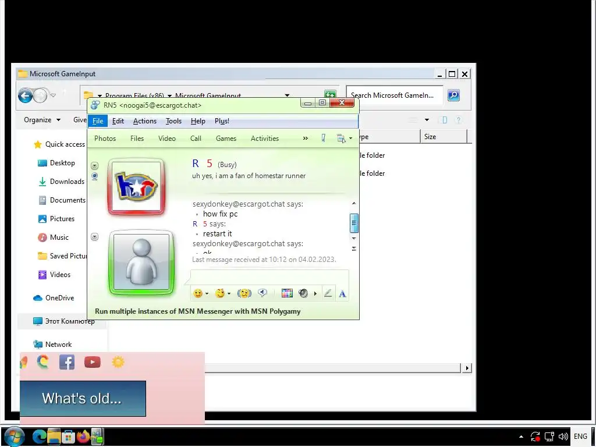Open Microsoft Edge from taskbar
Screen dimensions: 596x447
tap(39, 437)
